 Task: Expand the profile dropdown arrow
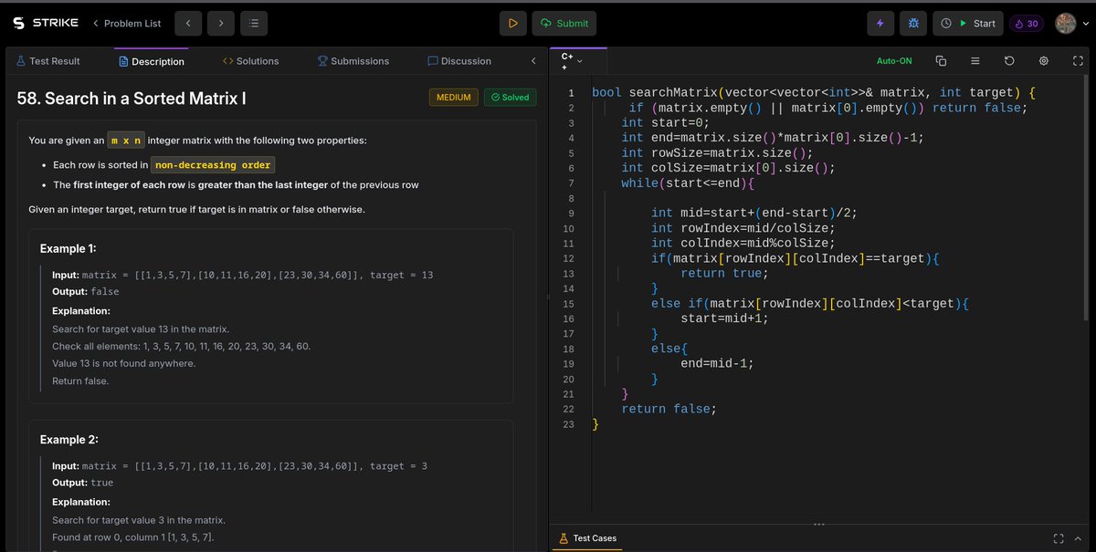[x=1084, y=25]
